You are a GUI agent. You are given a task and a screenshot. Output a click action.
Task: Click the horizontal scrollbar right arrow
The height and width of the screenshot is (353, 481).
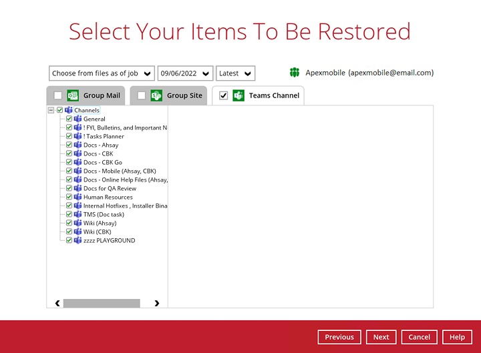[157, 303]
